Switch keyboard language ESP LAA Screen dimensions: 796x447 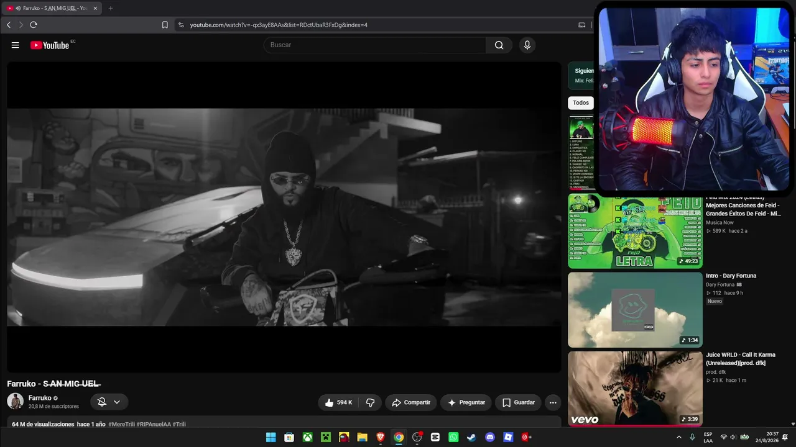click(708, 437)
